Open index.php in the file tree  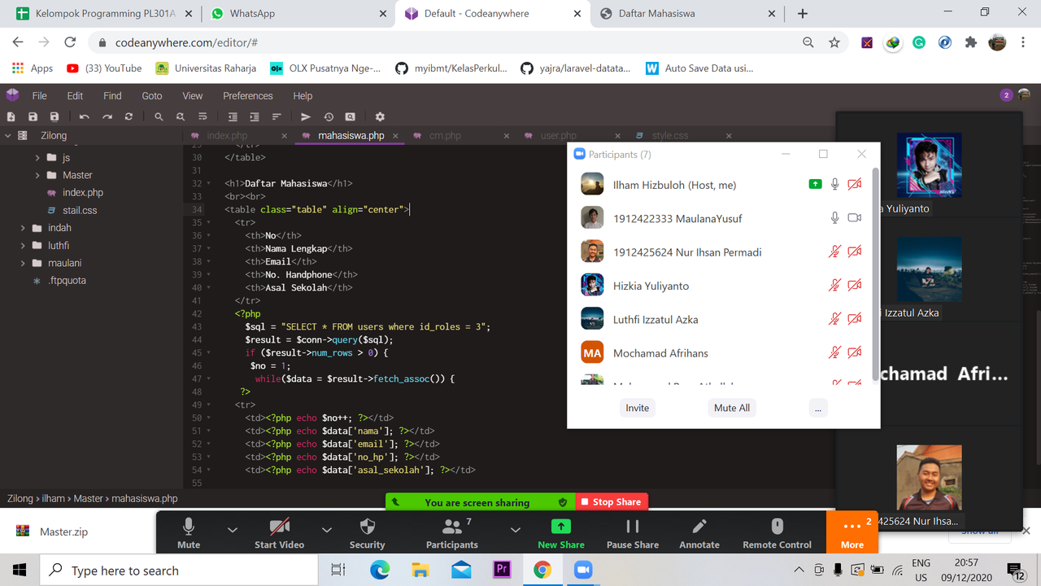click(83, 193)
